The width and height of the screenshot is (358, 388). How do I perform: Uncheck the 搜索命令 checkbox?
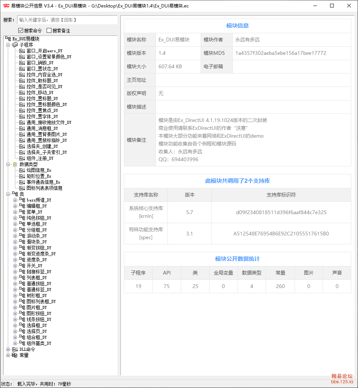(x=21, y=31)
